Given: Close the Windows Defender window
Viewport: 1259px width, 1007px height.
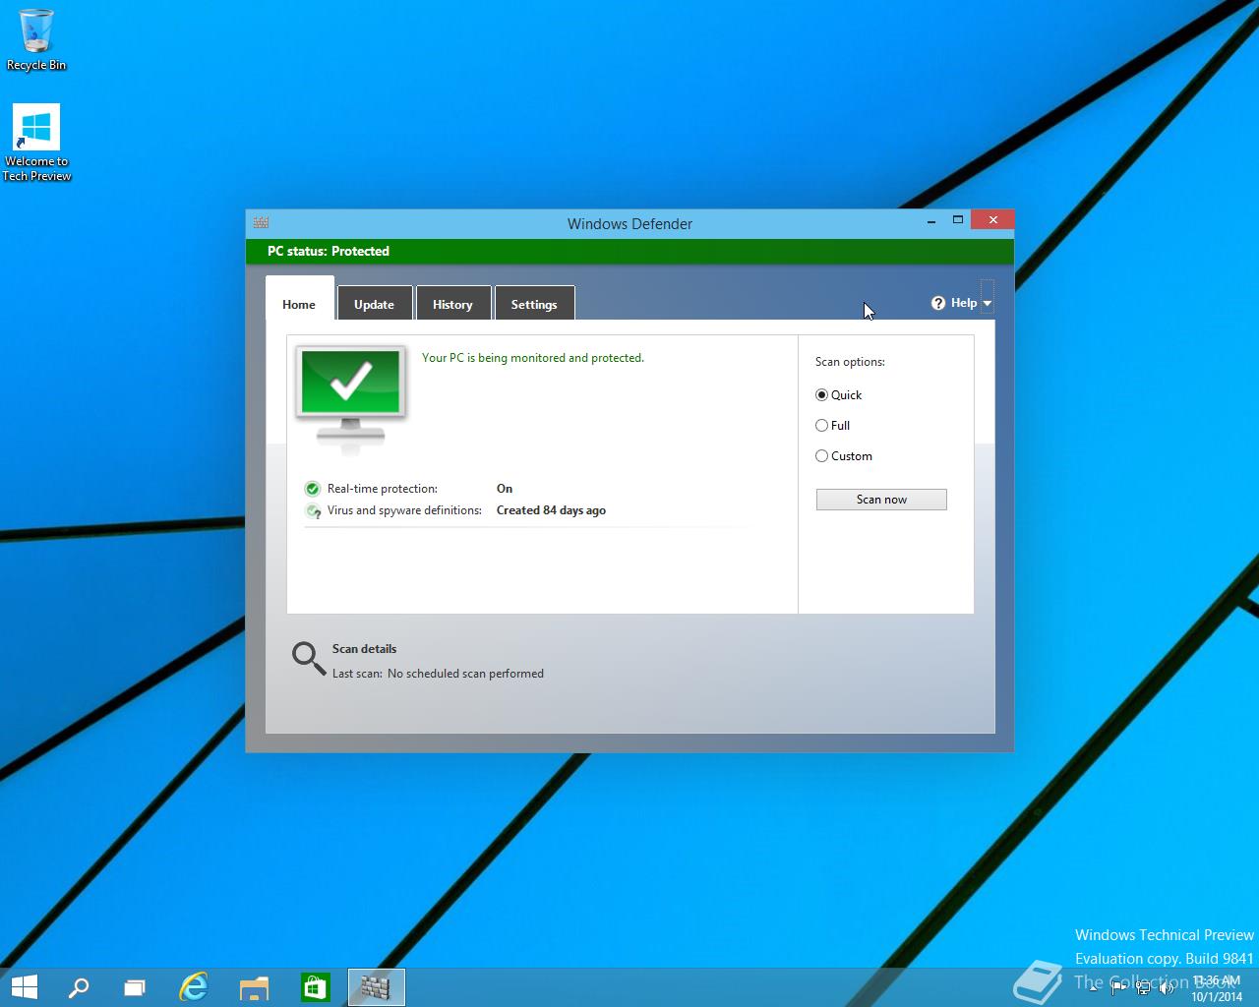Looking at the screenshot, I should coord(992,220).
